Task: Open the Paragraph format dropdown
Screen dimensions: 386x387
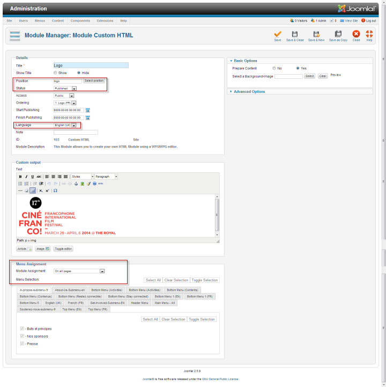Action: click(x=106, y=177)
